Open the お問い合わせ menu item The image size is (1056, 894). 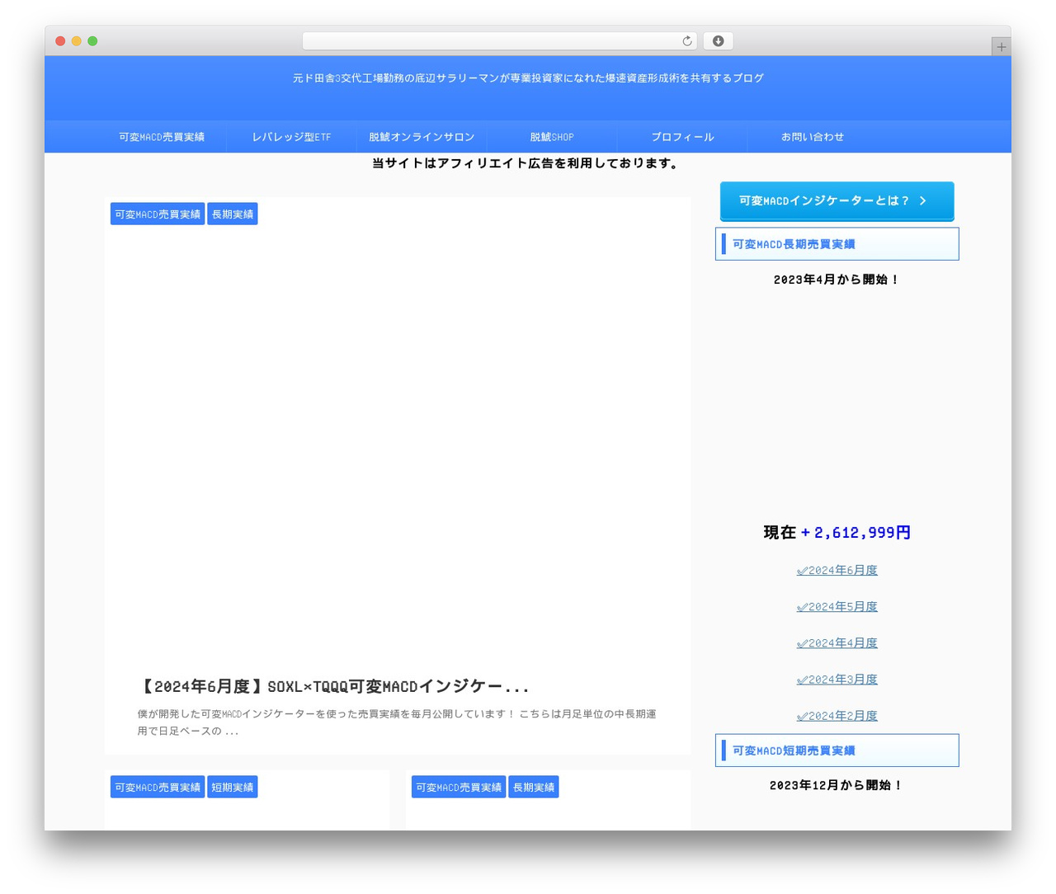pos(813,137)
